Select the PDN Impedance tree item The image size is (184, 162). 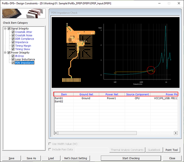point(24,63)
